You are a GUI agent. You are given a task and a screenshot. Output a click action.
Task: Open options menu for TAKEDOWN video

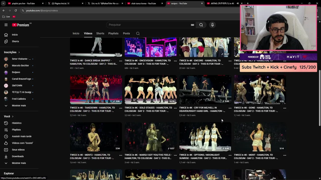tap(121, 108)
